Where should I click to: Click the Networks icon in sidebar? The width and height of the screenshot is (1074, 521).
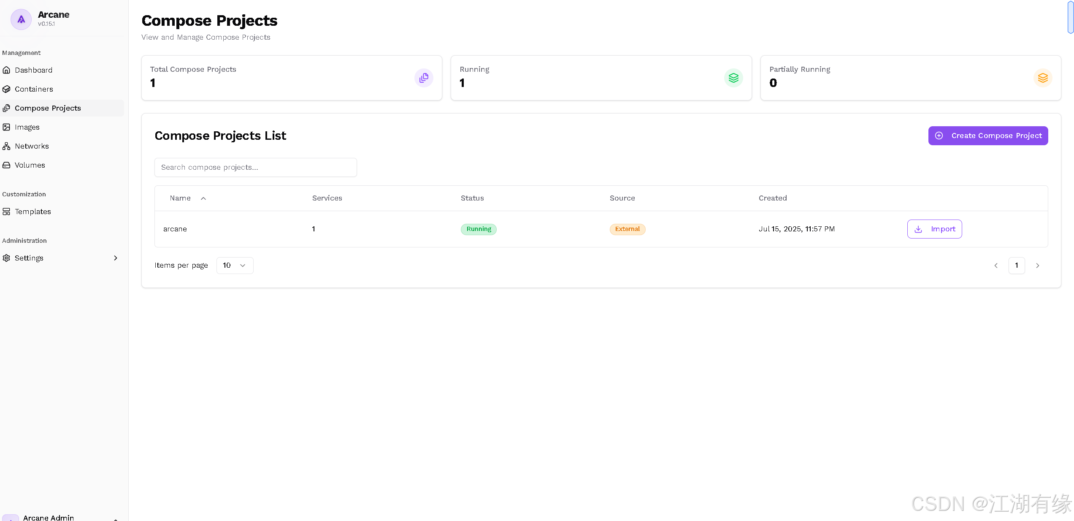[x=6, y=146]
